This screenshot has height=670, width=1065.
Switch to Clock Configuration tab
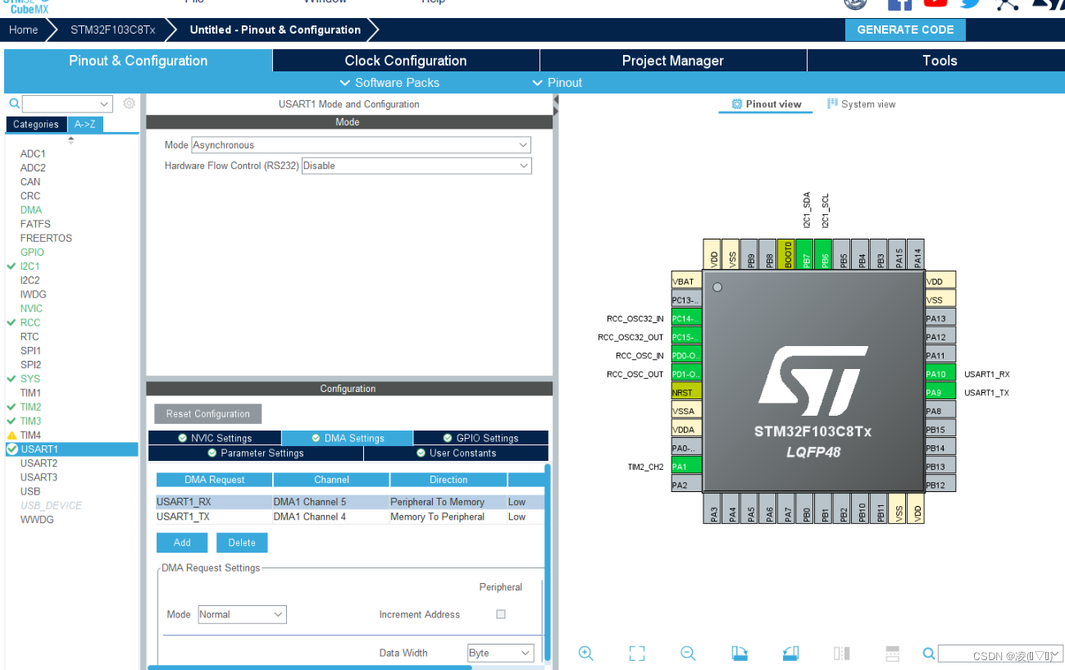coord(406,61)
